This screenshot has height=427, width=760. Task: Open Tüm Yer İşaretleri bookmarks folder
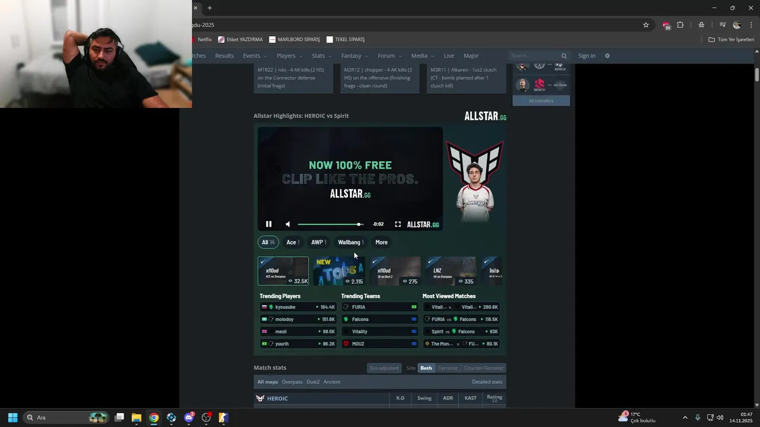pos(731,40)
